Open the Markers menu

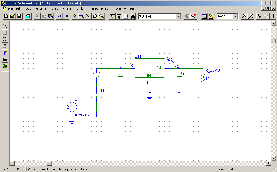pyautogui.click(x=107, y=9)
